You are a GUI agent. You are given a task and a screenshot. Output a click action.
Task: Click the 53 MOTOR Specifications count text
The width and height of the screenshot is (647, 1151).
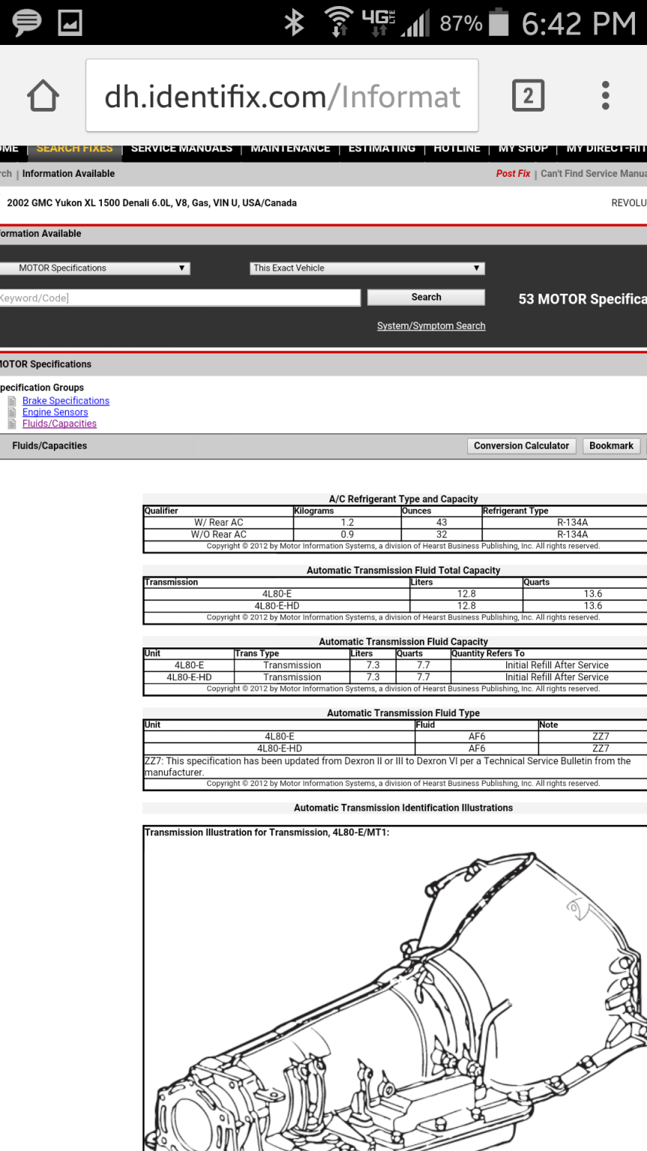coord(583,299)
